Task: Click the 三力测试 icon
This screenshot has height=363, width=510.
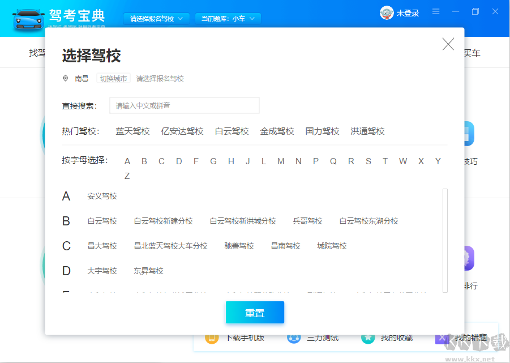Action: (x=294, y=337)
